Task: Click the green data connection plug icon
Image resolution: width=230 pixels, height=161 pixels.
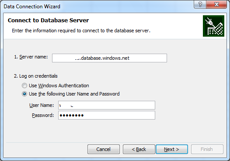Action: pos(213,26)
